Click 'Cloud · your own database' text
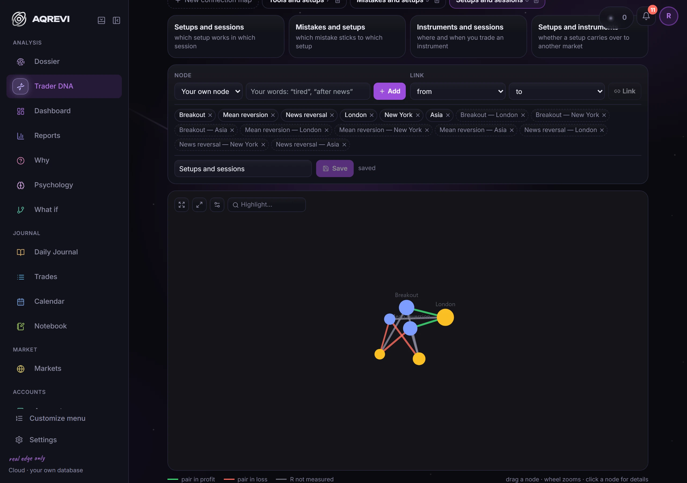 (x=46, y=470)
